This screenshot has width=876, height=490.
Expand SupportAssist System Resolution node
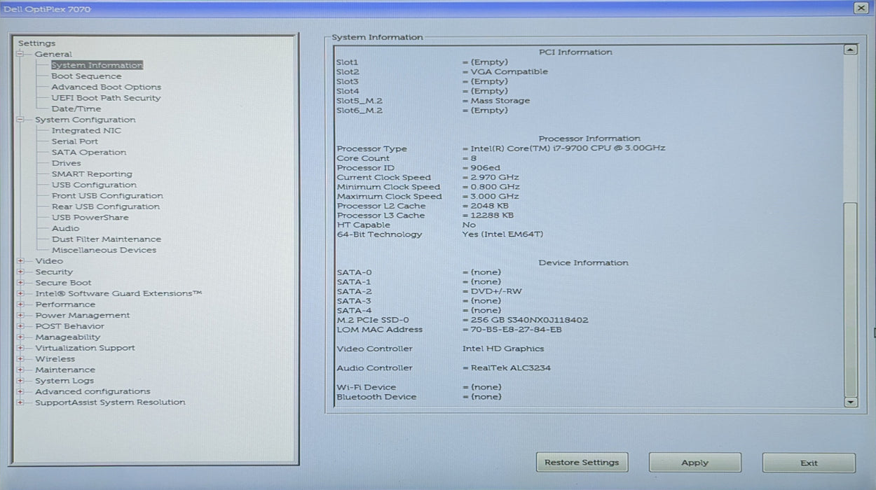tap(21, 402)
